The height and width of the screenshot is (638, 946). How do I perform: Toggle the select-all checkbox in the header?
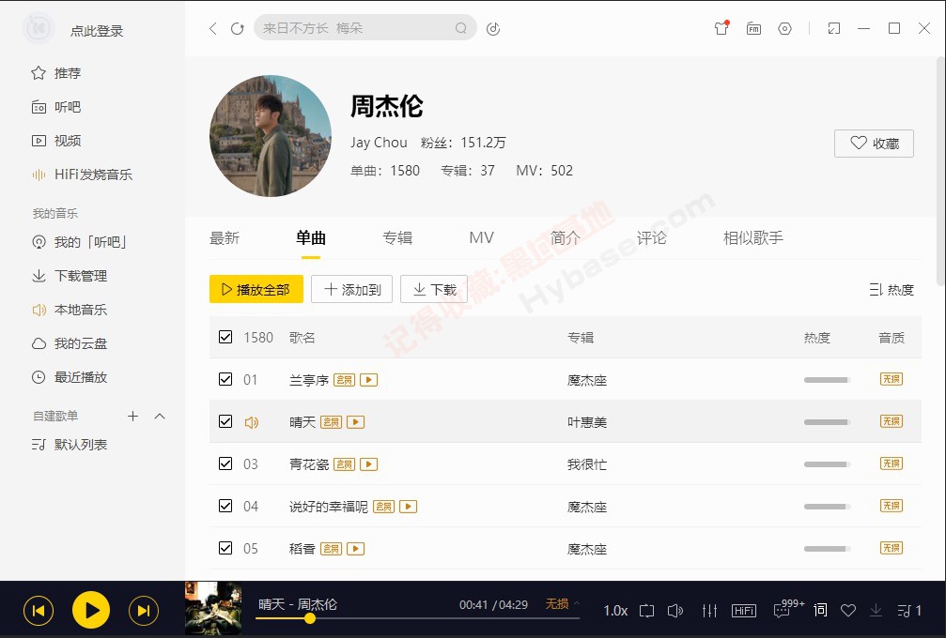[x=225, y=337]
